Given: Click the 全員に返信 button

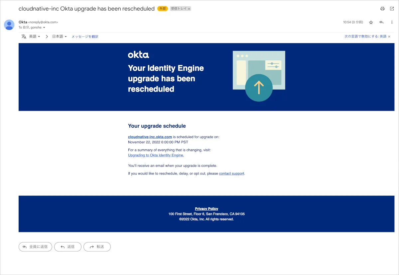Looking at the screenshot, I should click(35, 247).
